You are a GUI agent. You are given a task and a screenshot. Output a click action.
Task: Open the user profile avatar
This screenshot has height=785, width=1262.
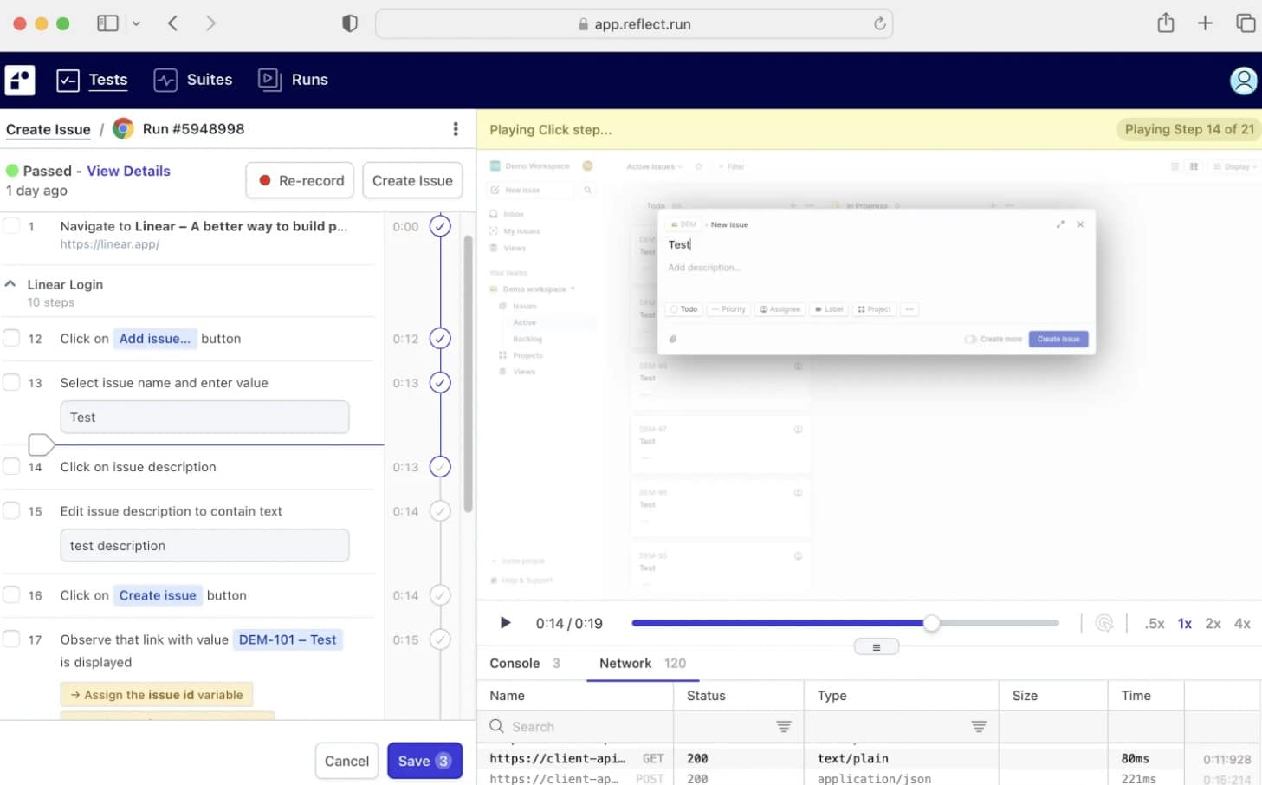coord(1244,81)
